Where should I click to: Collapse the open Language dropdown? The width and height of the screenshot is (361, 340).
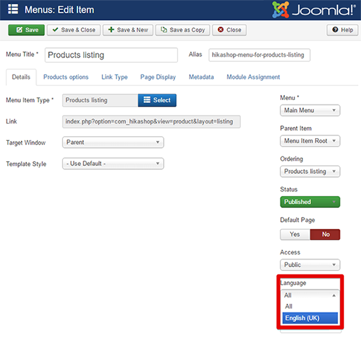[x=310, y=295]
